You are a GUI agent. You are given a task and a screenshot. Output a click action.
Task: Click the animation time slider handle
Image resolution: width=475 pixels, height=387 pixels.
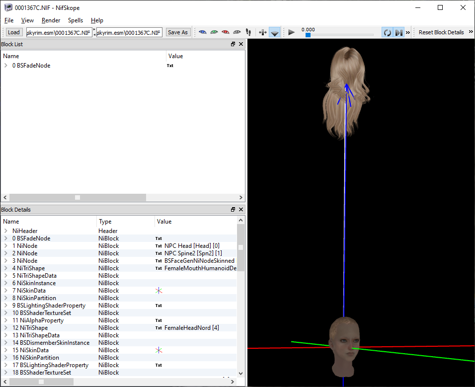pos(308,35)
